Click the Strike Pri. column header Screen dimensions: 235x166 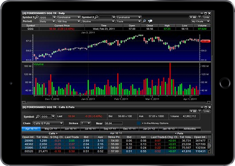[115, 137]
